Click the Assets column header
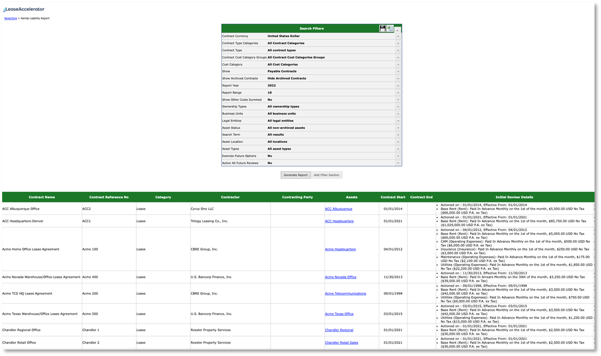Image resolution: width=601 pixels, height=356 pixels. 352,197
